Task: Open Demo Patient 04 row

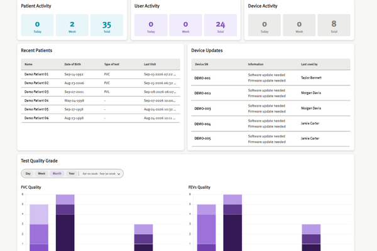Action: point(101,100)
